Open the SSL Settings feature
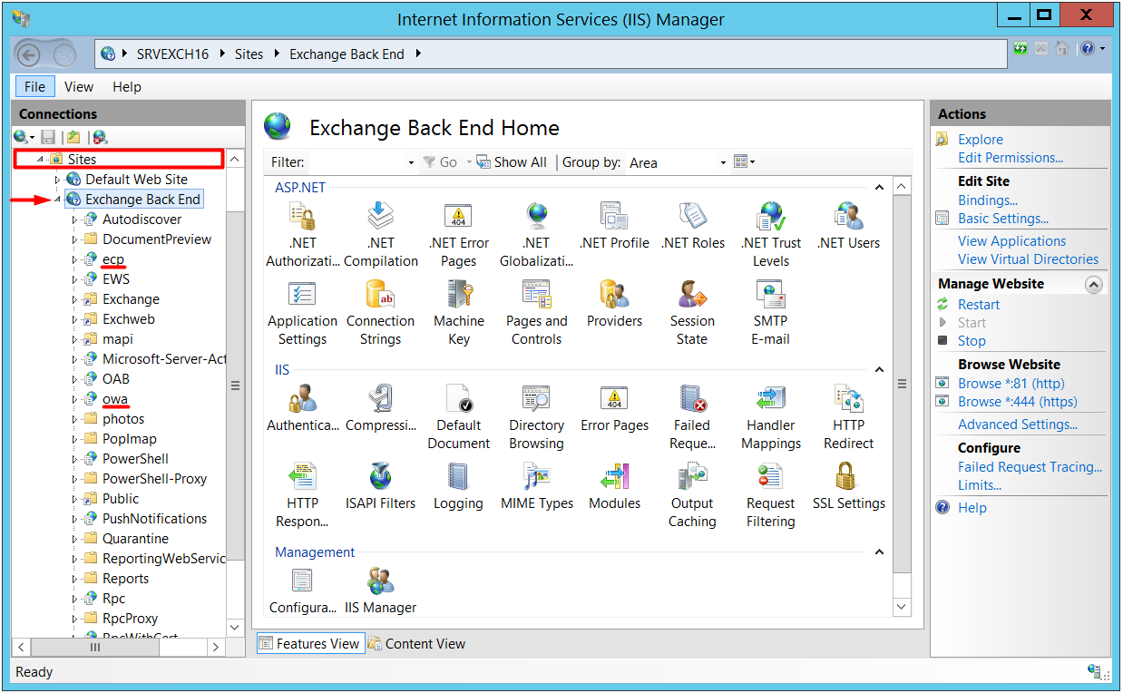The height and width of the screenshot is (693, 1123). pos(848,486)
